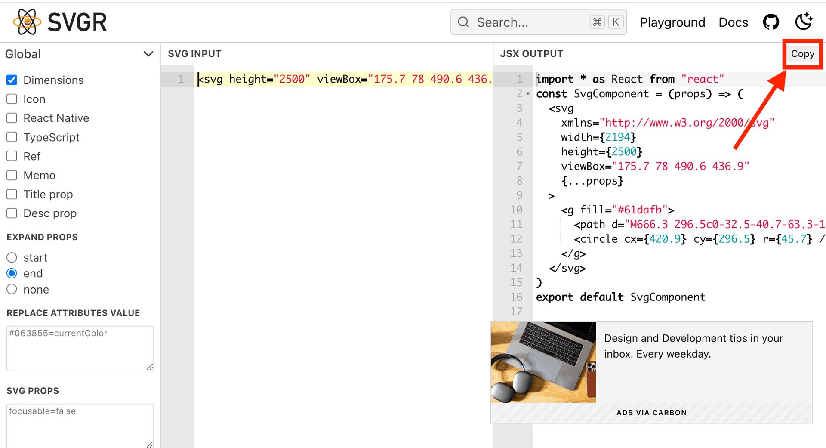
Task: Open the GitHub repository icon
Action: pos(771,22)
